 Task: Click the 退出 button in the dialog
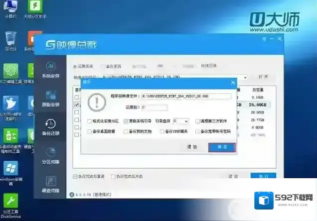click(192, 147)
